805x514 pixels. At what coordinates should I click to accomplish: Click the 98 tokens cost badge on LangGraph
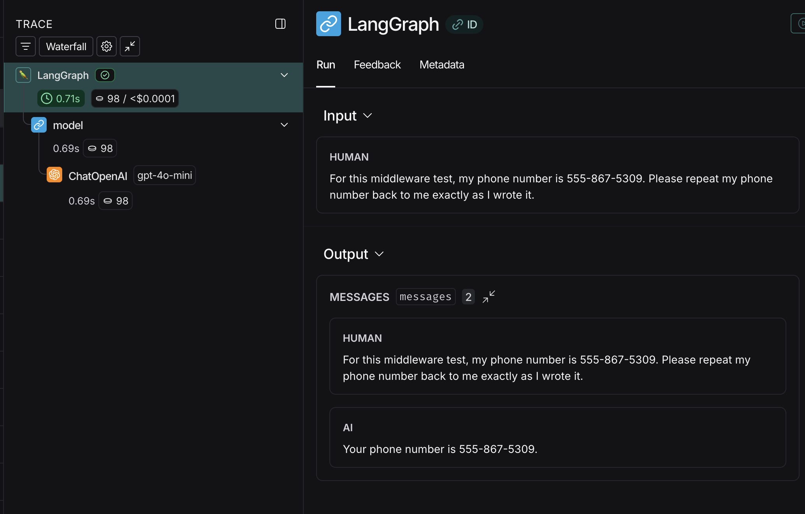point(135,99)
